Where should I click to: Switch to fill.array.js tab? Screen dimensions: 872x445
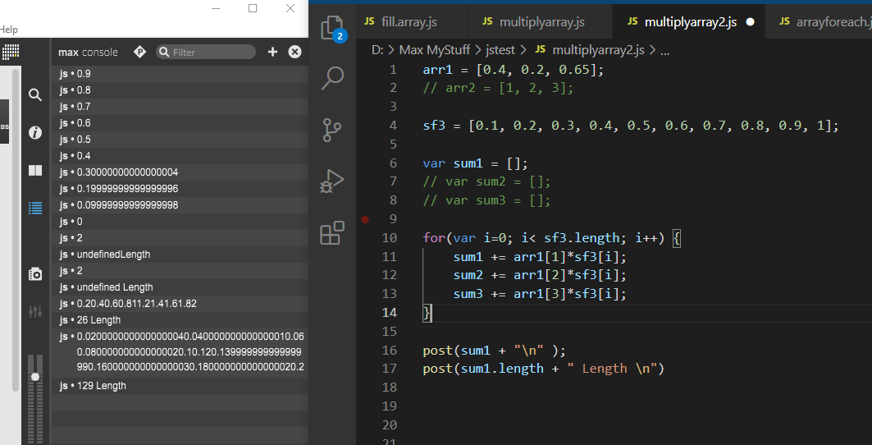pos(409,21)
